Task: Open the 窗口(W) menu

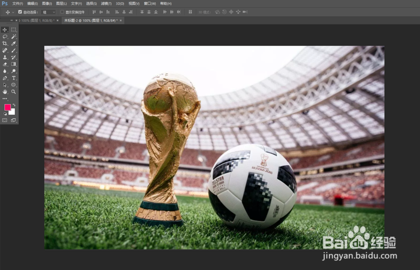Action: click(150, 3)
